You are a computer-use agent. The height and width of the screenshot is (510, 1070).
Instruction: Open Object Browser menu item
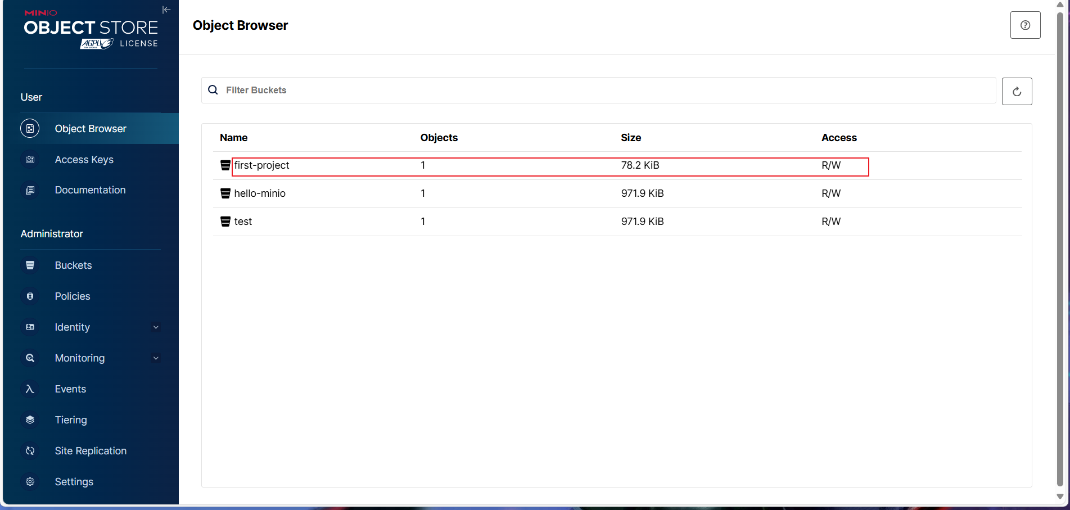pyautogui.click(x=91, y=129)
